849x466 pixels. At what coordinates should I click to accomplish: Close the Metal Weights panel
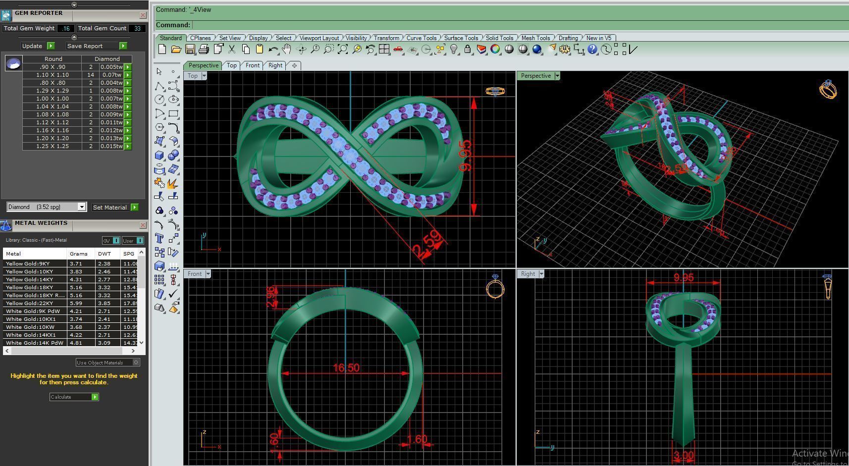pos(143,225)
